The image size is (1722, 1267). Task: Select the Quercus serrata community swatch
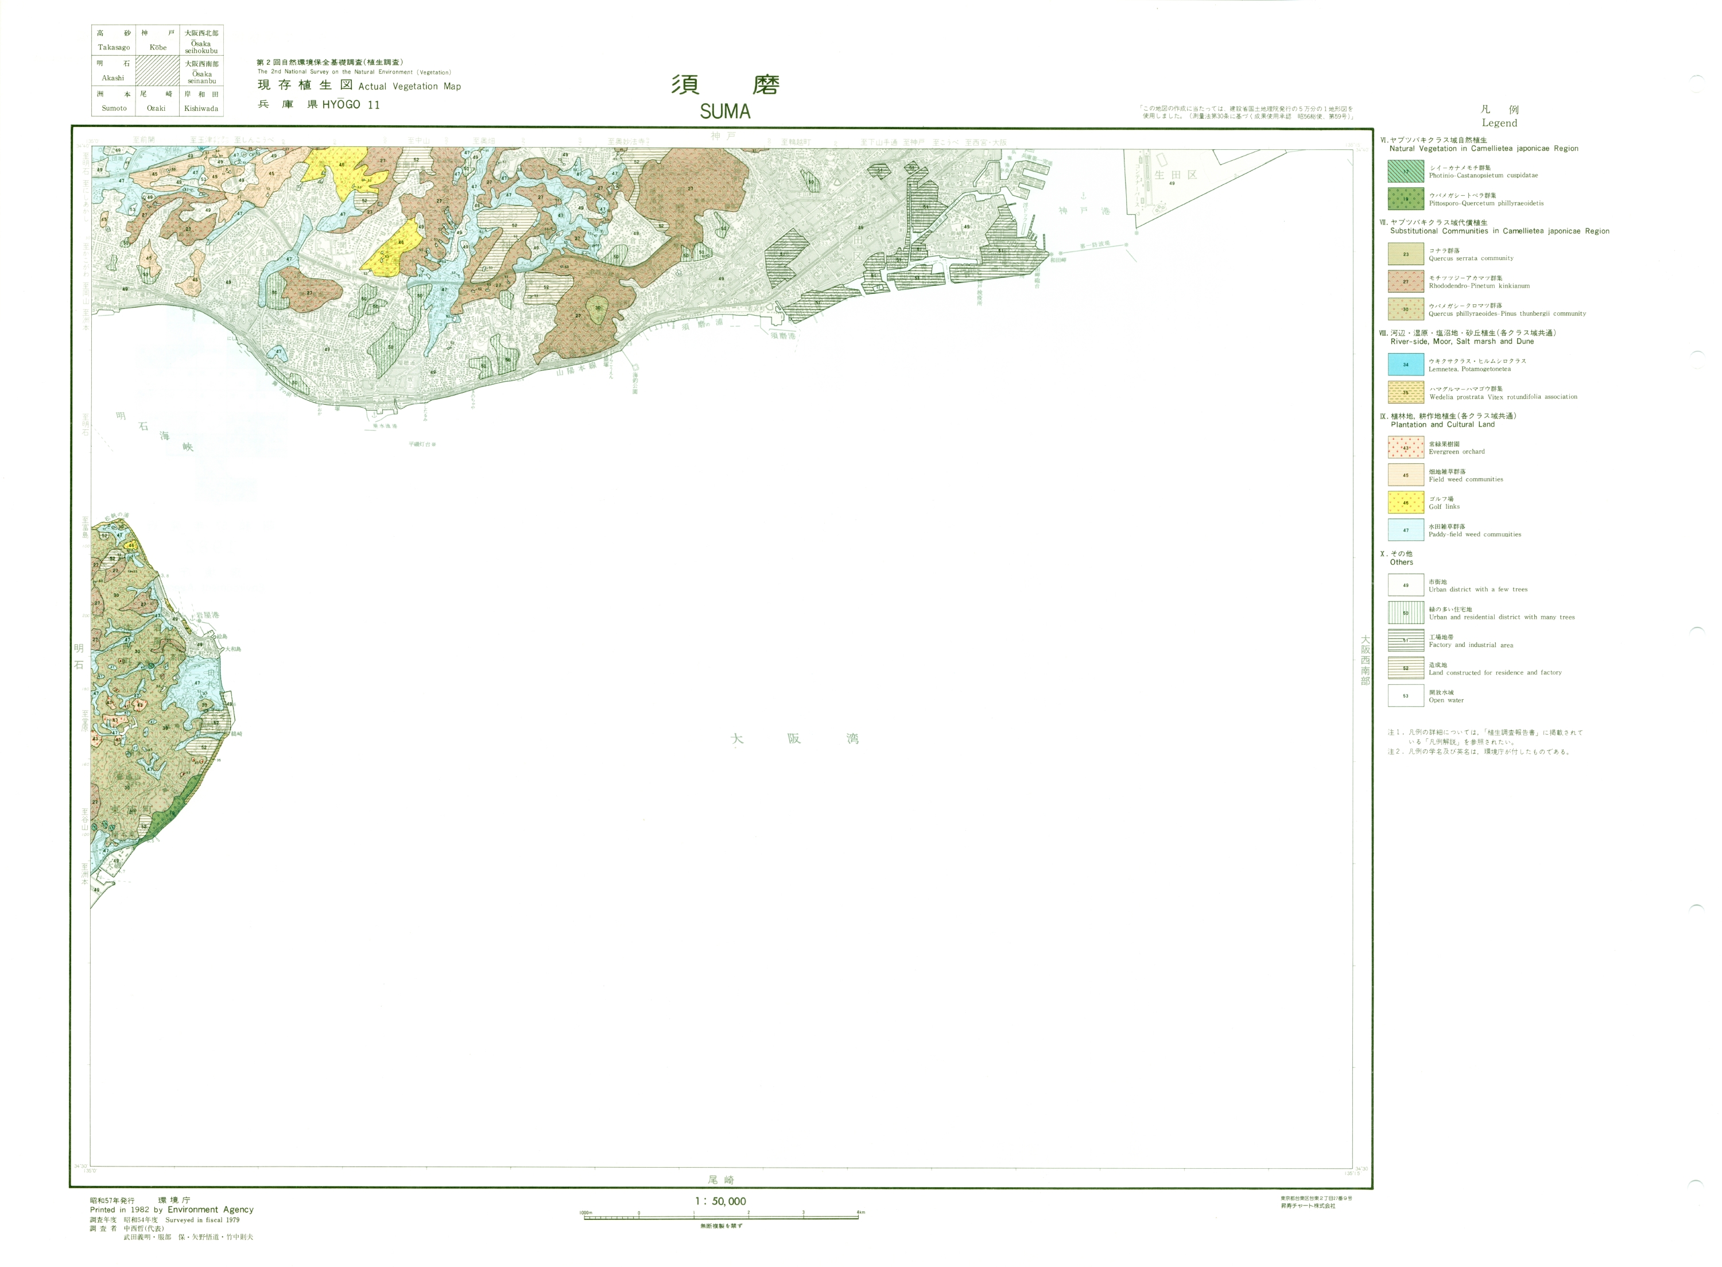(1405, 254)
